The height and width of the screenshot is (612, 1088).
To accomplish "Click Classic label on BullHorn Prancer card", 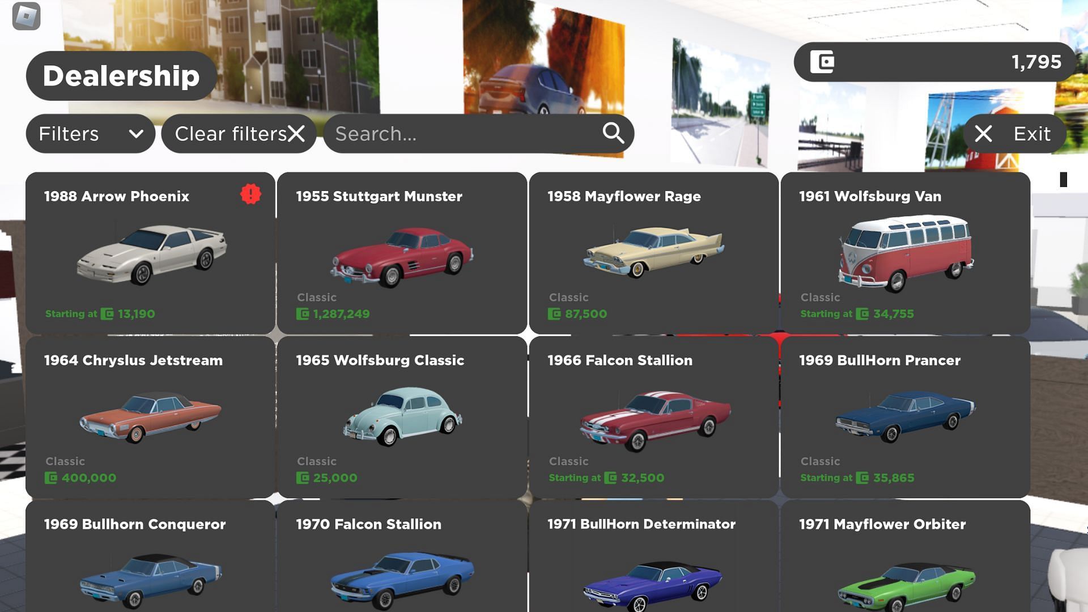I will tap(820, 461).
